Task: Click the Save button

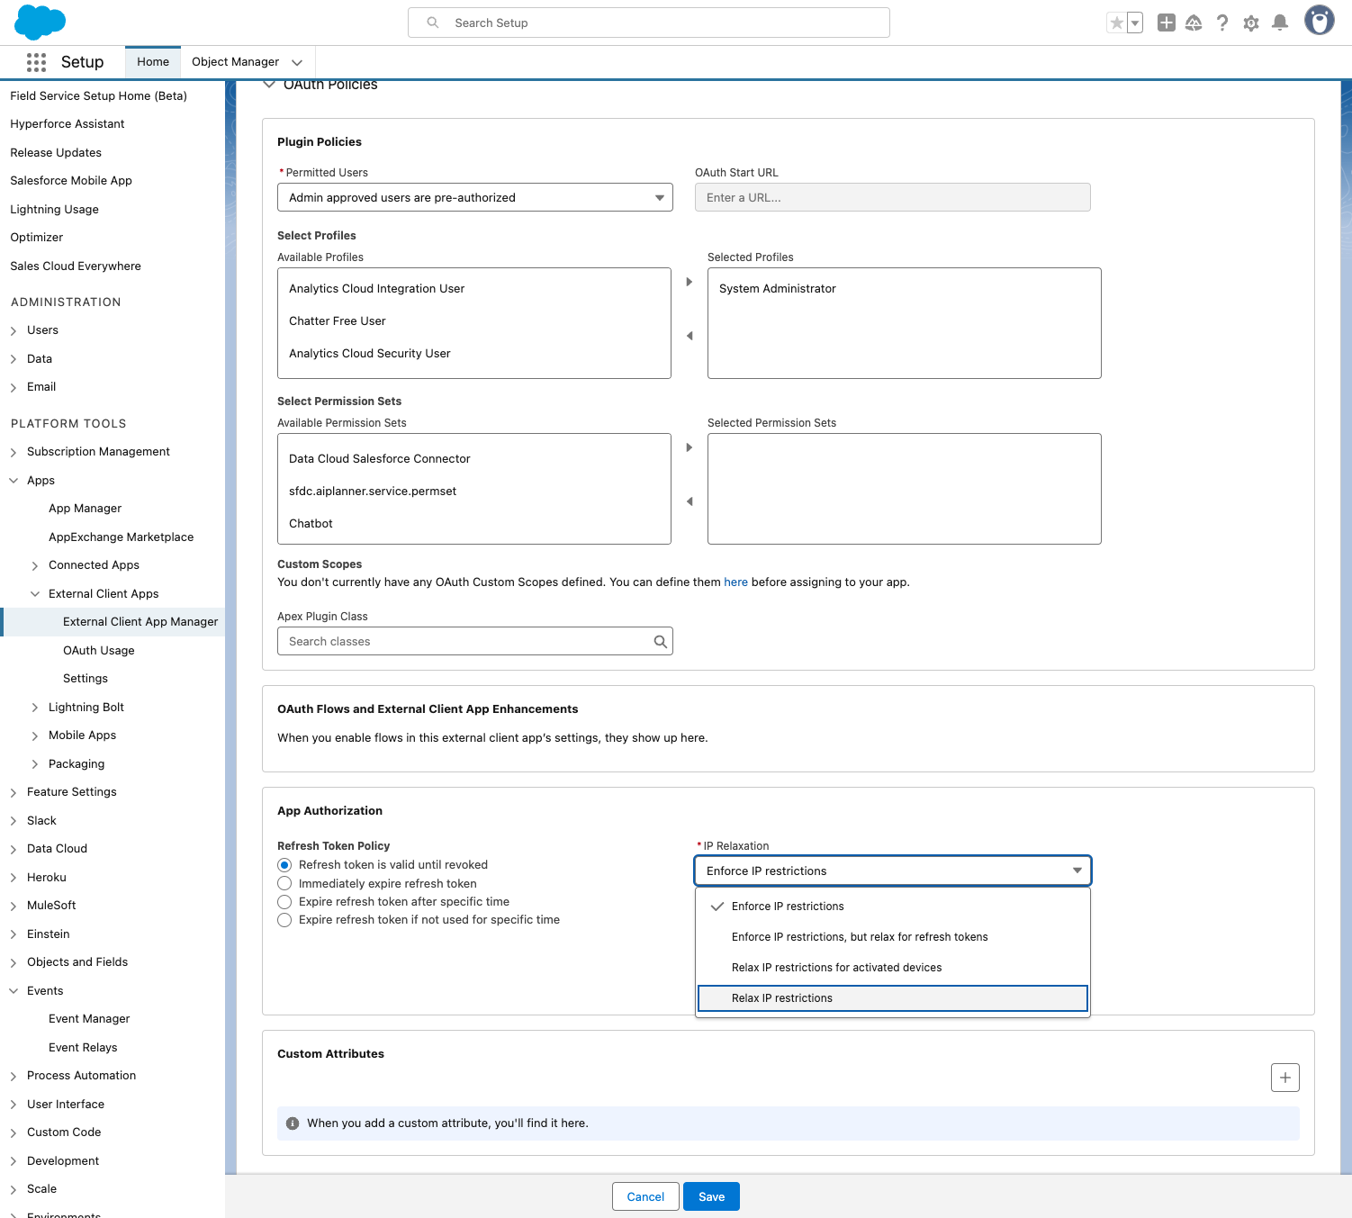Action: click(711, 1197)
